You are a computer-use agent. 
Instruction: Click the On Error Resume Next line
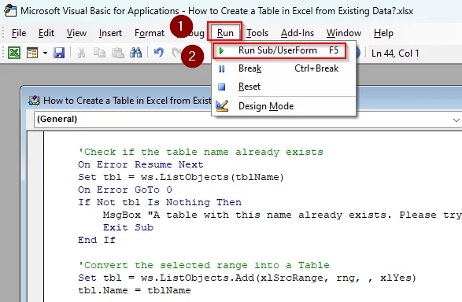141,164
